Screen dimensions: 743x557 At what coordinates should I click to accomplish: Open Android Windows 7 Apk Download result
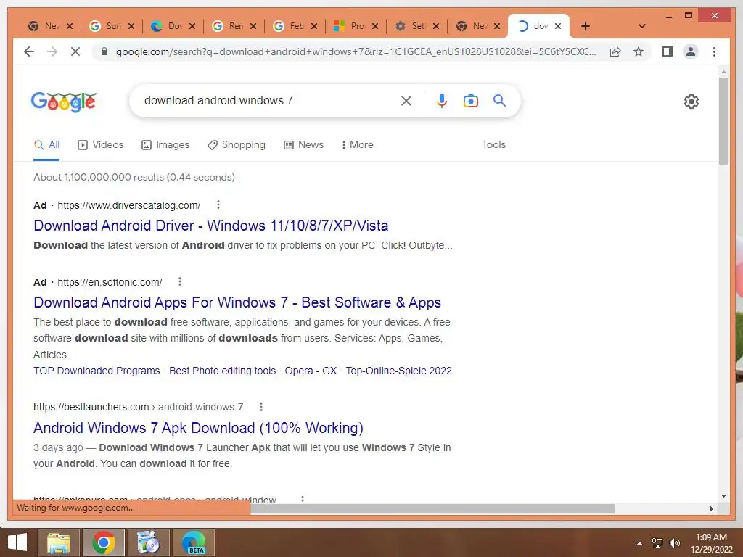point(198,428)
